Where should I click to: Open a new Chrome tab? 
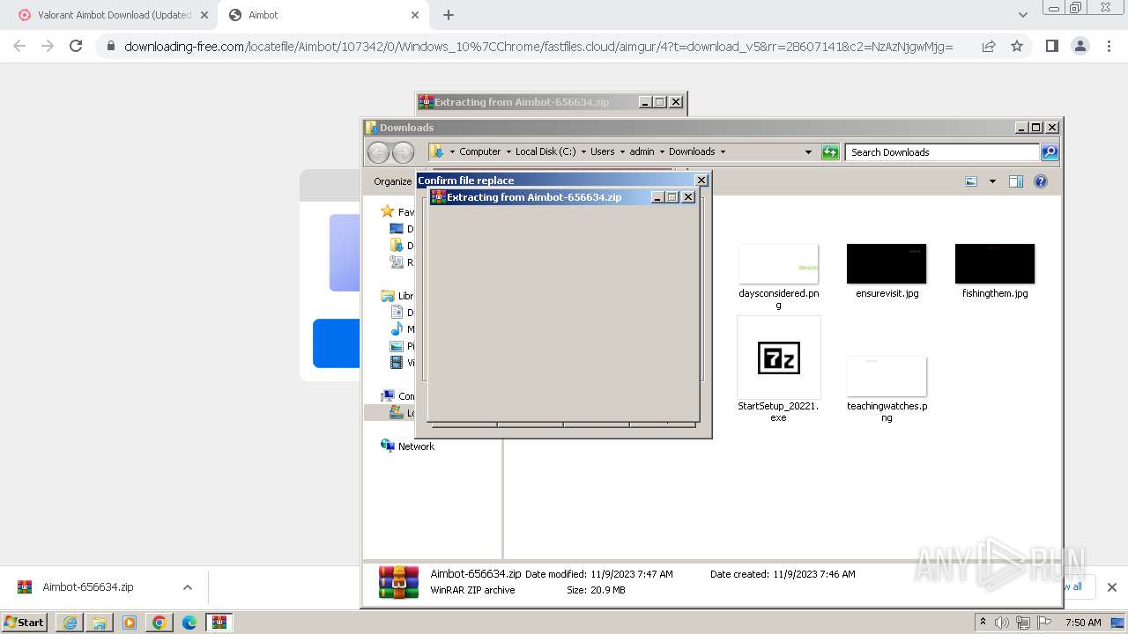click(x=449, y=15)
